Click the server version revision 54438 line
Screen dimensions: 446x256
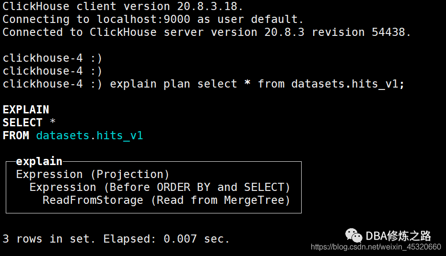(x=207, y=32)
